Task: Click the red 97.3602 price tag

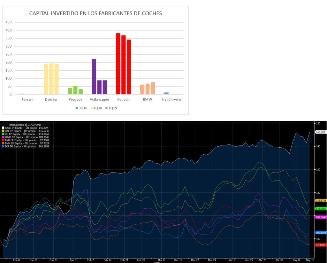Action: (320, 245)
